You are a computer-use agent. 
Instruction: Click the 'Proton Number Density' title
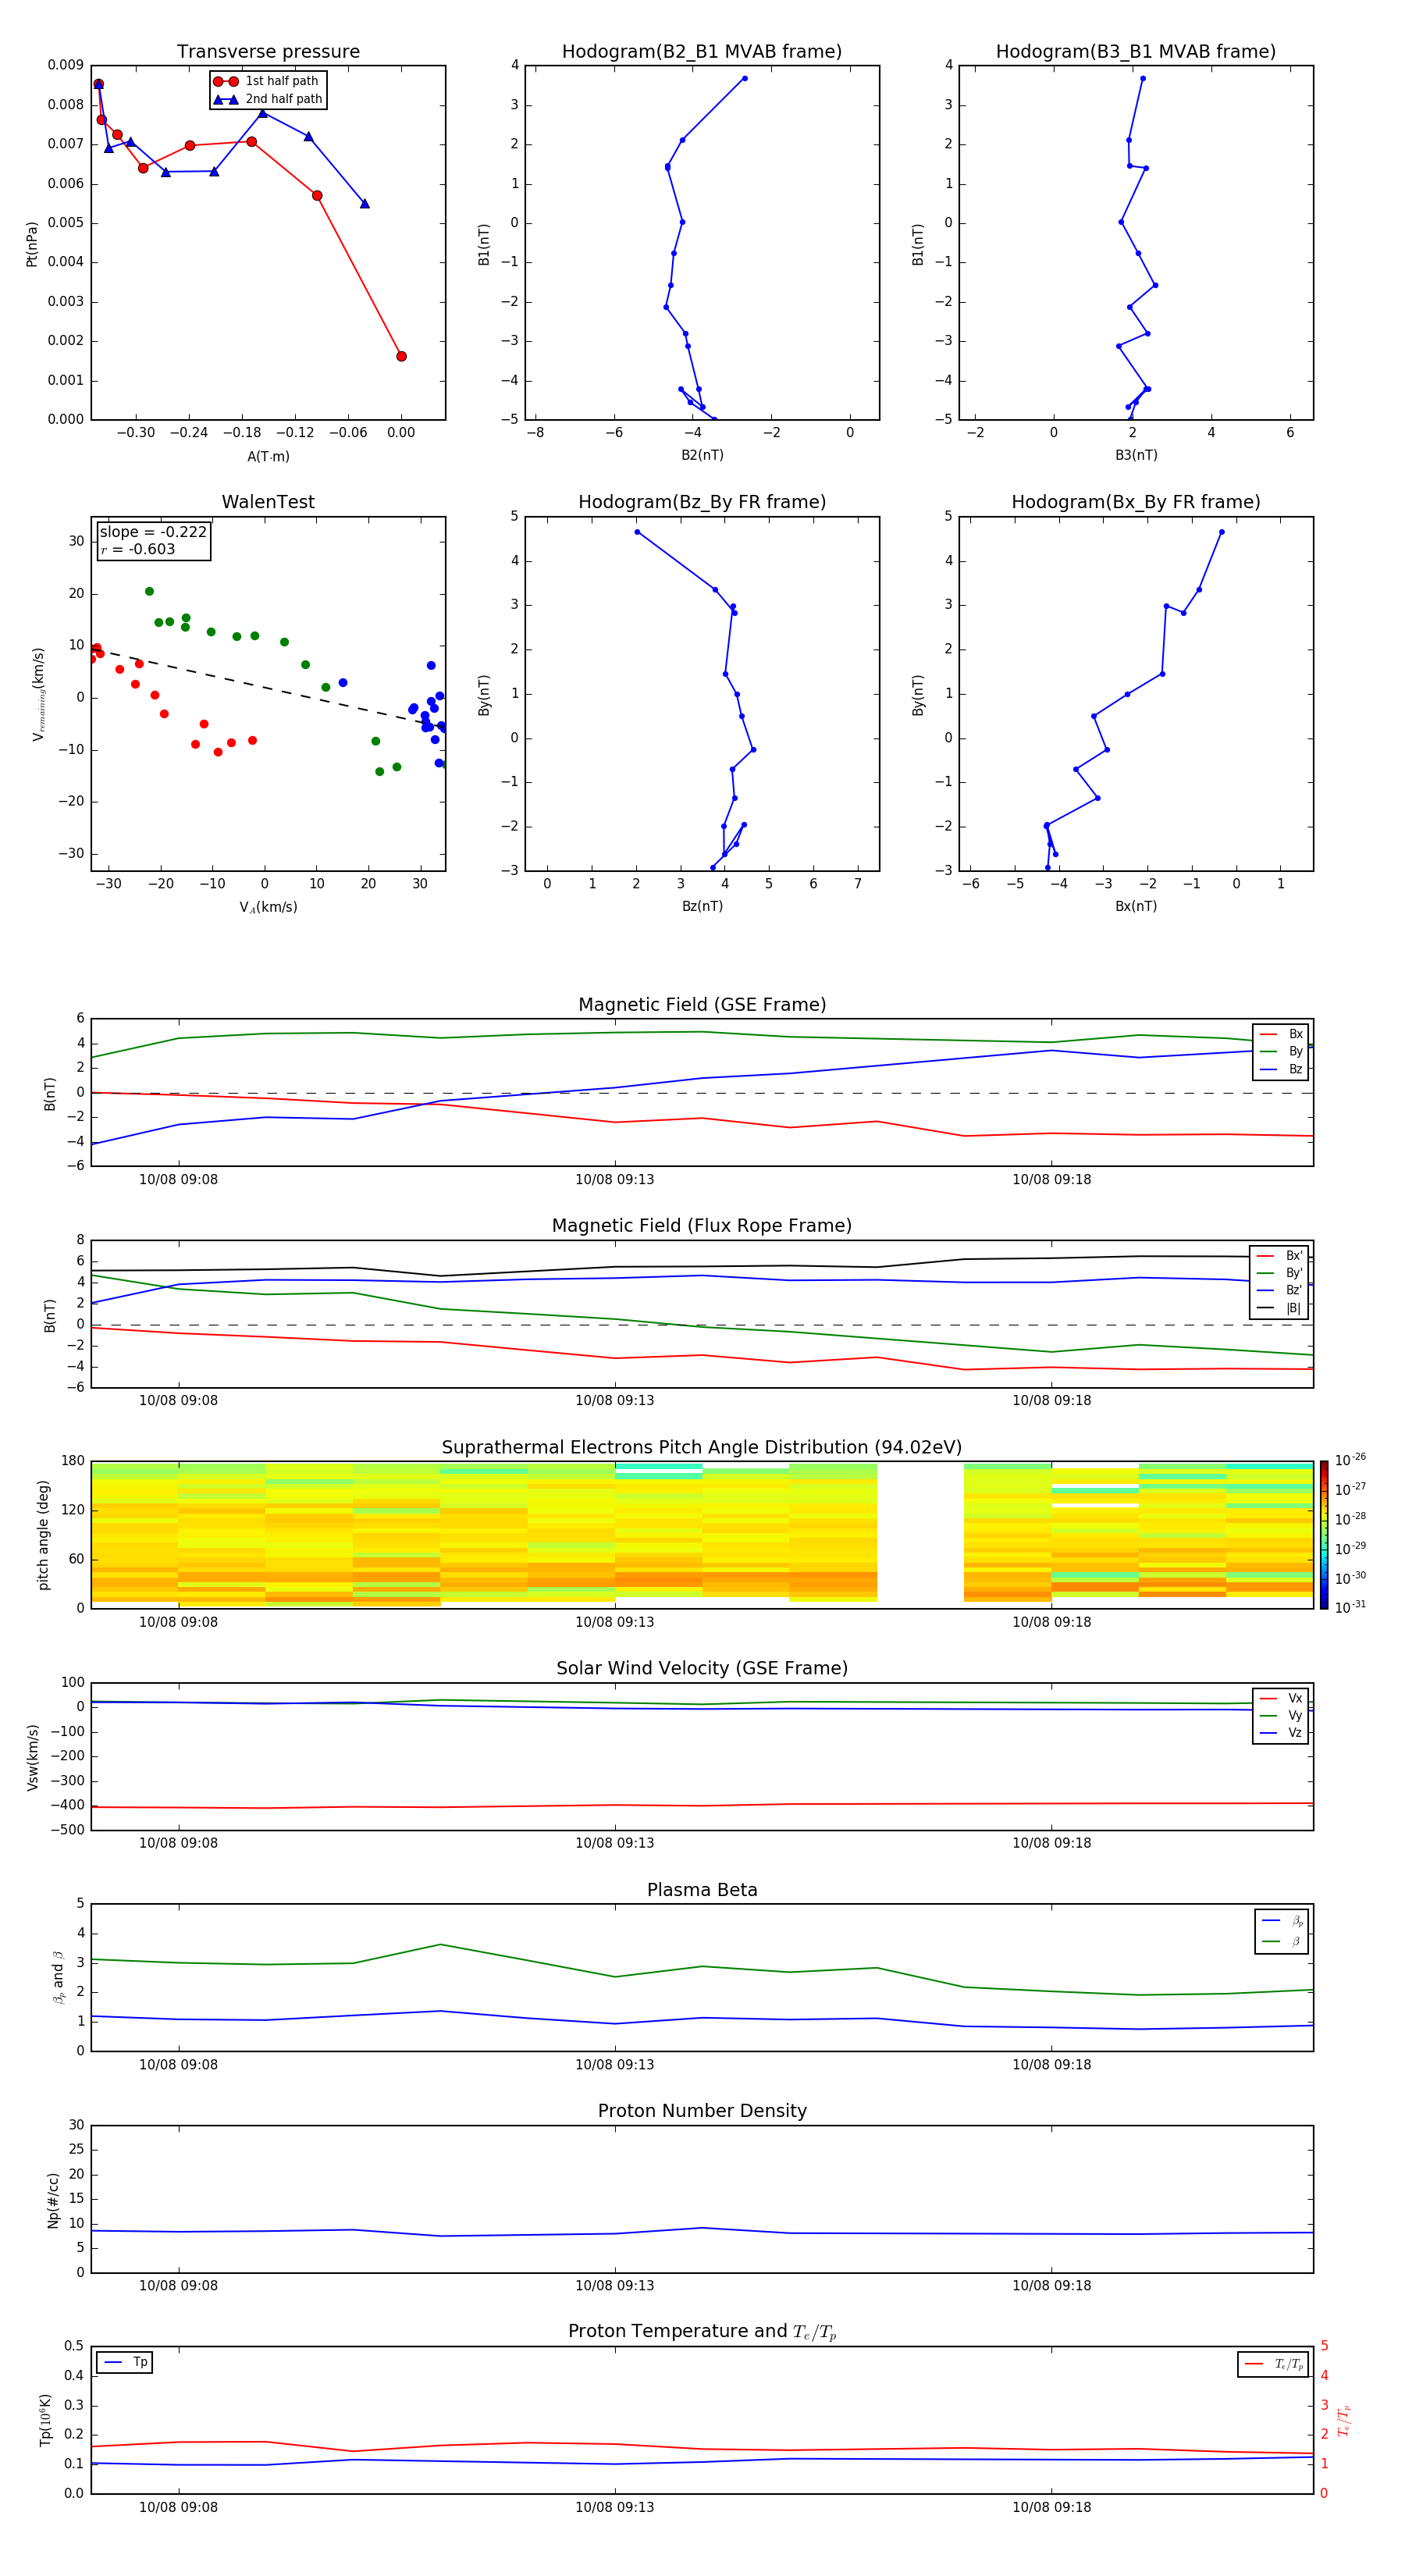click(x=702, y=2111)
